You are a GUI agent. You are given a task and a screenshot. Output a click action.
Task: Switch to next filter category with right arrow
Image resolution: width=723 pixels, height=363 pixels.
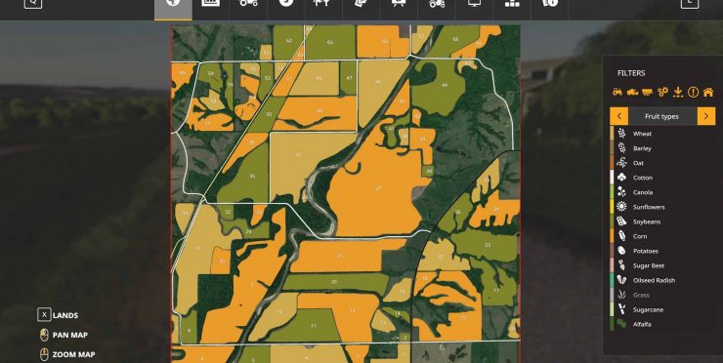[706, 116]
